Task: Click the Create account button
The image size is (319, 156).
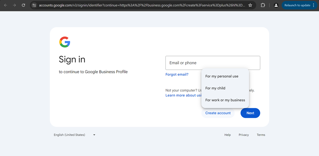Action: tap(218, 113)
